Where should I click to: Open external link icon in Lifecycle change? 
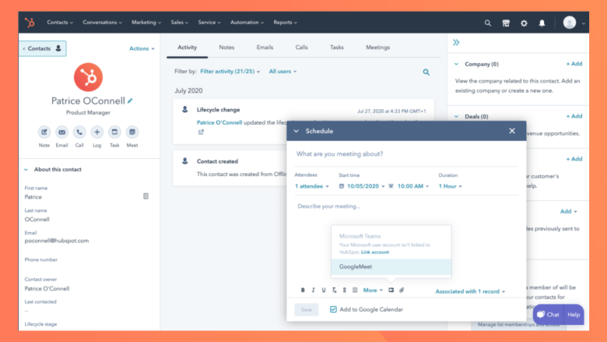201,132
